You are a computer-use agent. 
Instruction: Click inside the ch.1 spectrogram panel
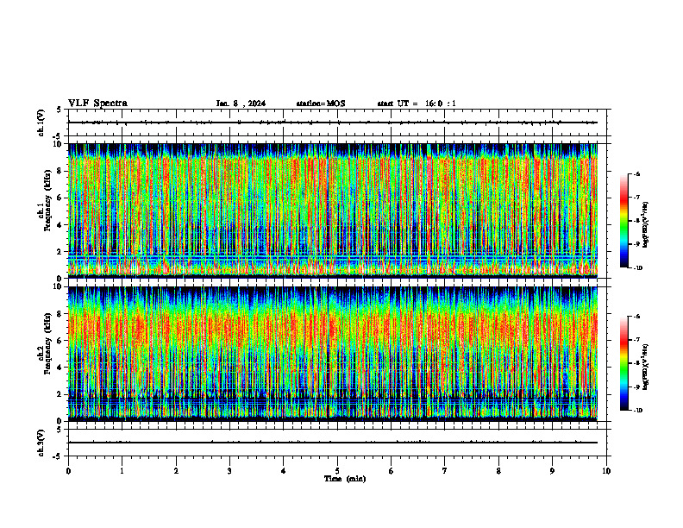tap(333, 211)
